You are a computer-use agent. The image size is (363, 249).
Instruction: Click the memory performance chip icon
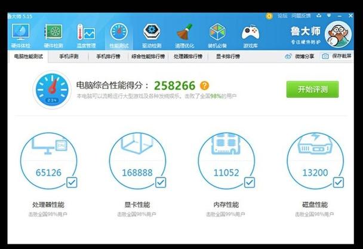pyautogui.click(x=226, y=144)
